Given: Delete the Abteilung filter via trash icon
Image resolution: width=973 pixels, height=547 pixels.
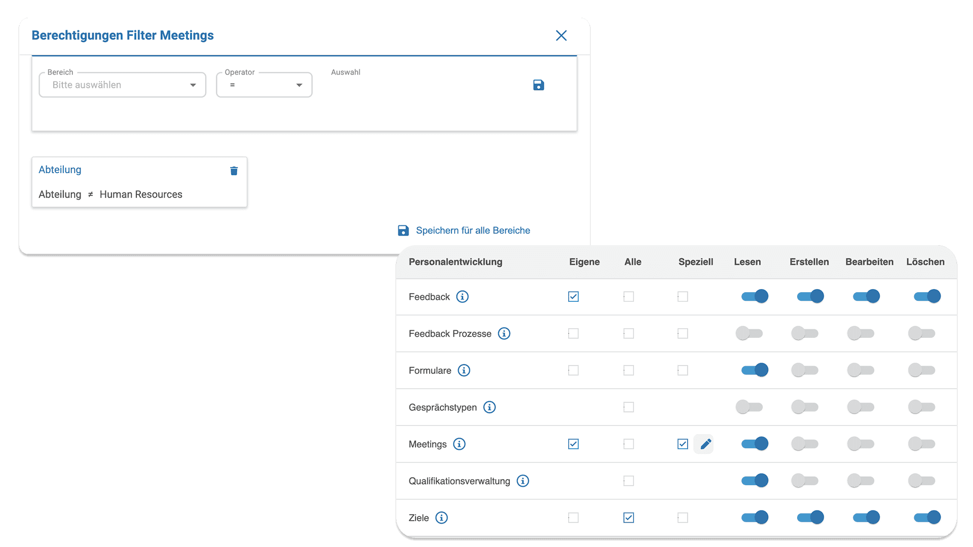Looking at the screenshot, I should tap(234, 171).
